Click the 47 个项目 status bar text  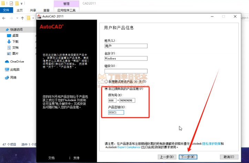tap(9, 144)
